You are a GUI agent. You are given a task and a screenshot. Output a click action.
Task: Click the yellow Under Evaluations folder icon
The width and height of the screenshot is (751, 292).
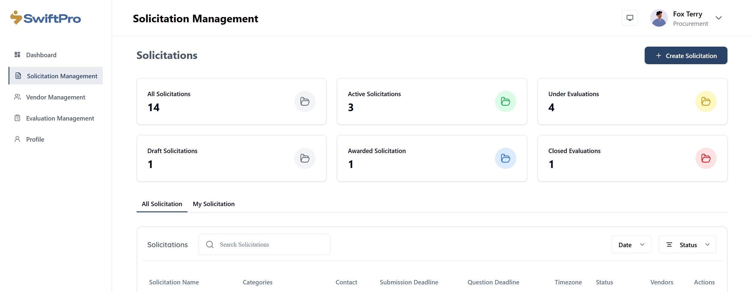click(x=705, y=101)
